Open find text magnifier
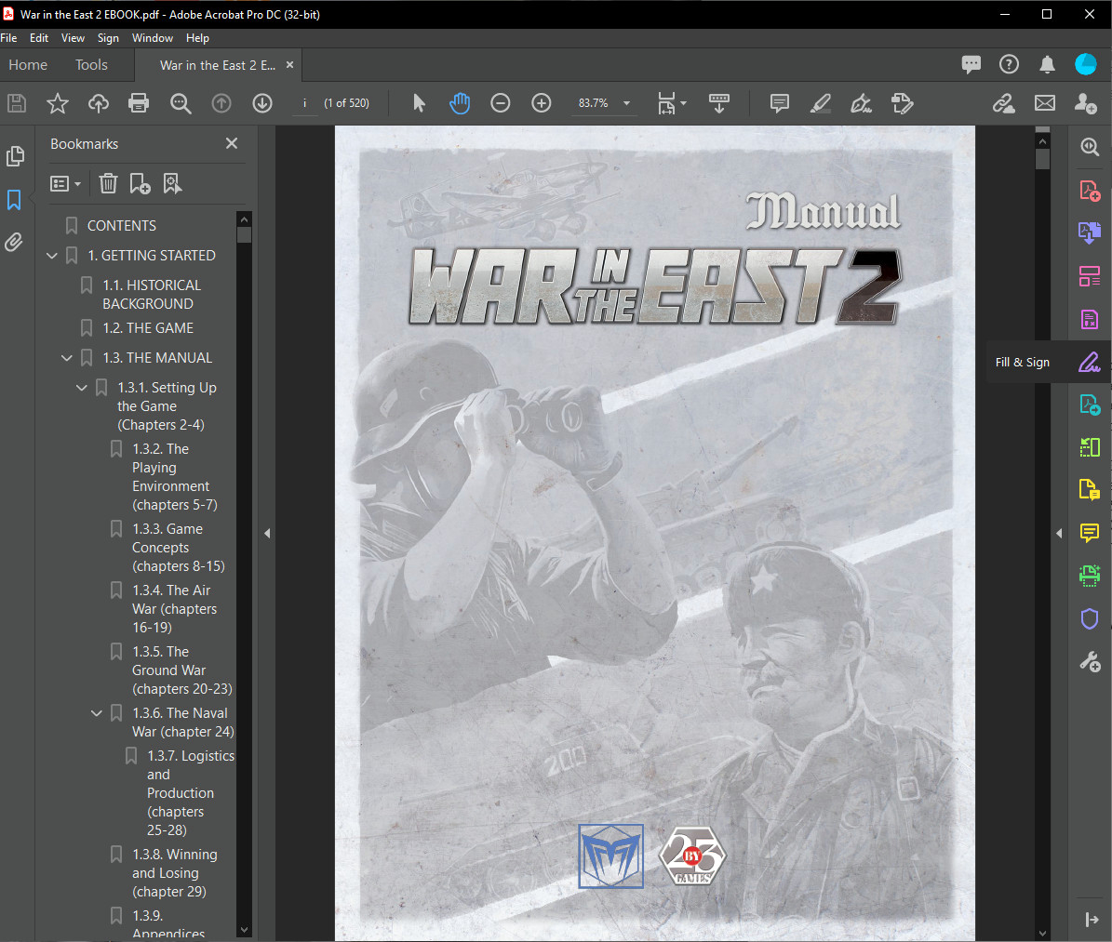 [181, 103]
